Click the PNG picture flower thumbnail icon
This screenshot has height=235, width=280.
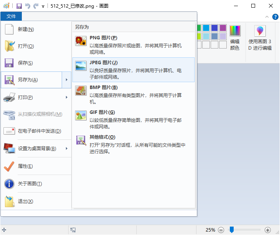click(81, 41)
